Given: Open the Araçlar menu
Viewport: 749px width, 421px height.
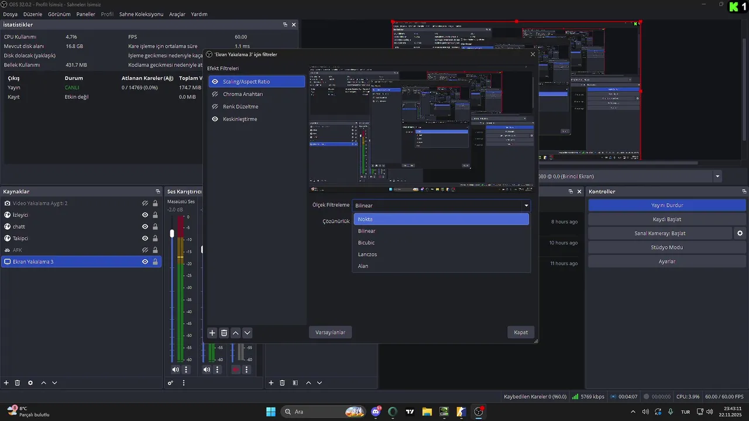Looking at the screenshot, I should coord(177,14).
